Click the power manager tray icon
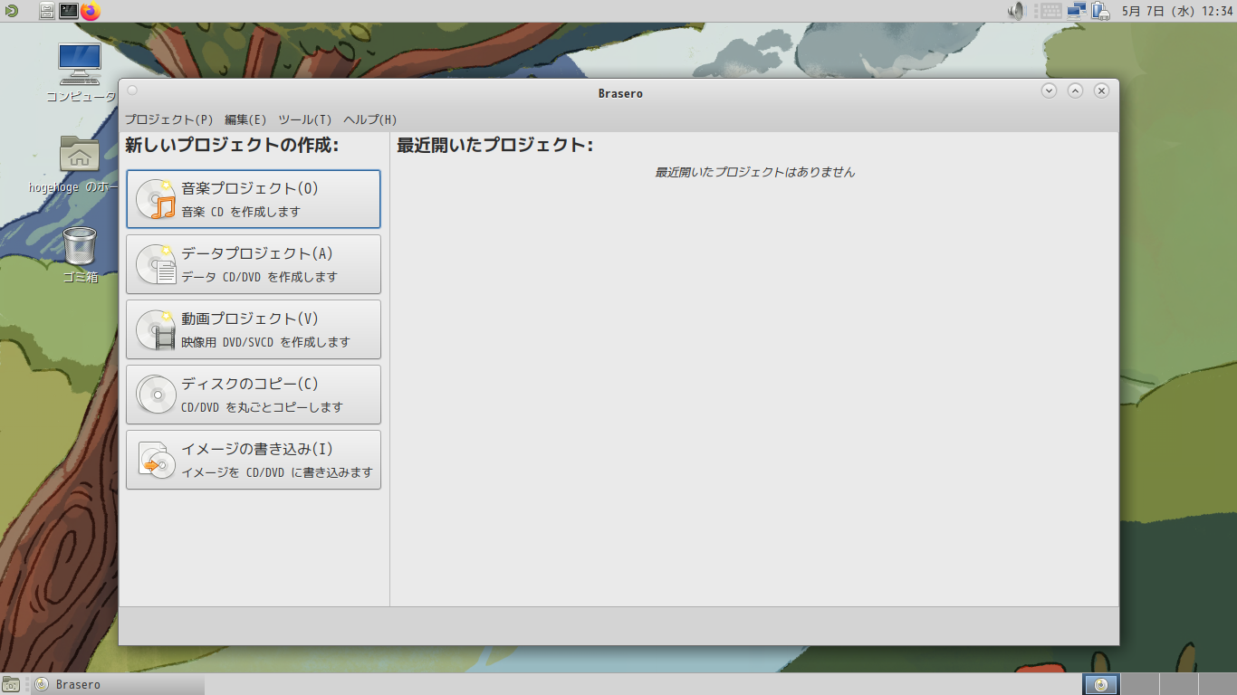1237x695 pixels. [1100, 11]
